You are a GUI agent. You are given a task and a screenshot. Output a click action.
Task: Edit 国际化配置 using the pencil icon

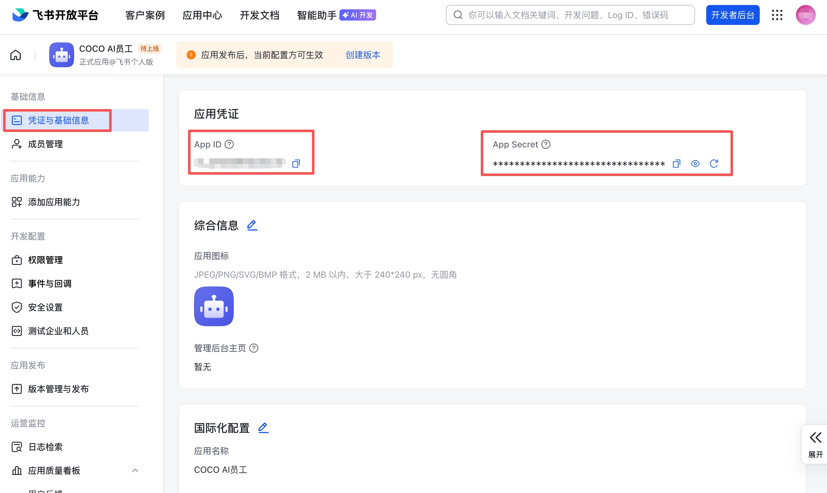click(263, 428)
